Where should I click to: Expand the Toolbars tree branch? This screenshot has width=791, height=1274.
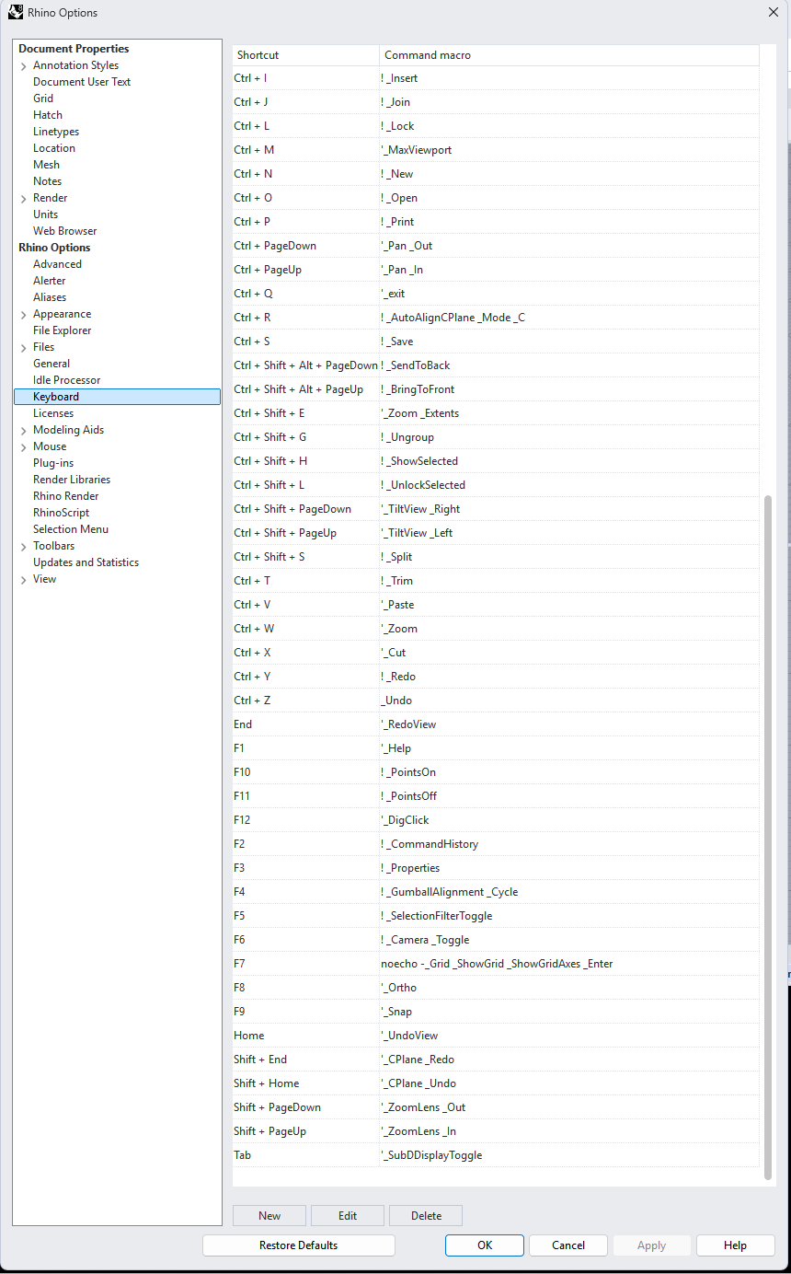pos(23,545)
